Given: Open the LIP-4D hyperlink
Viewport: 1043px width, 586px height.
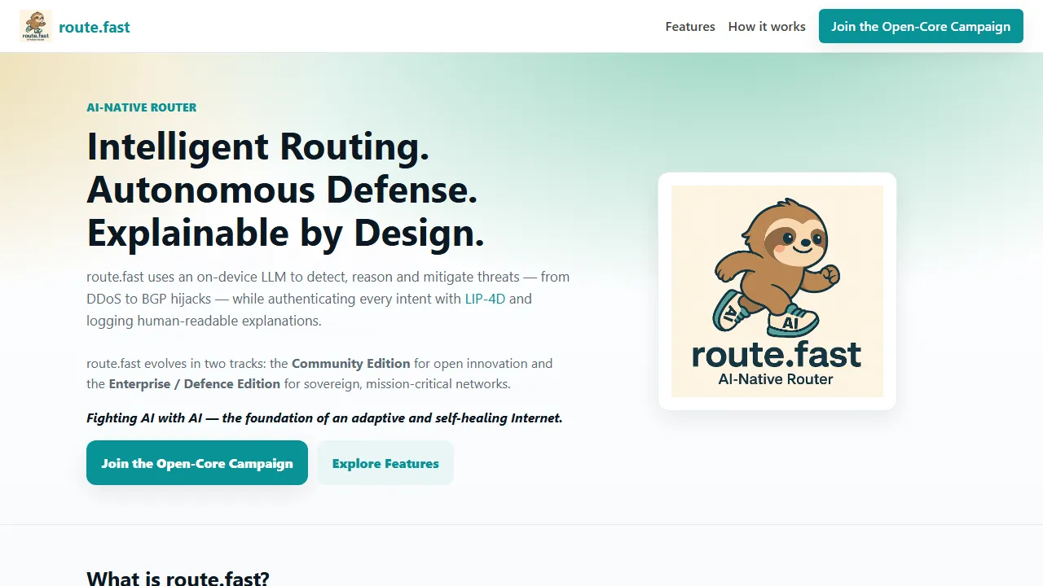Looking at the screenshot, I should 484,299.
